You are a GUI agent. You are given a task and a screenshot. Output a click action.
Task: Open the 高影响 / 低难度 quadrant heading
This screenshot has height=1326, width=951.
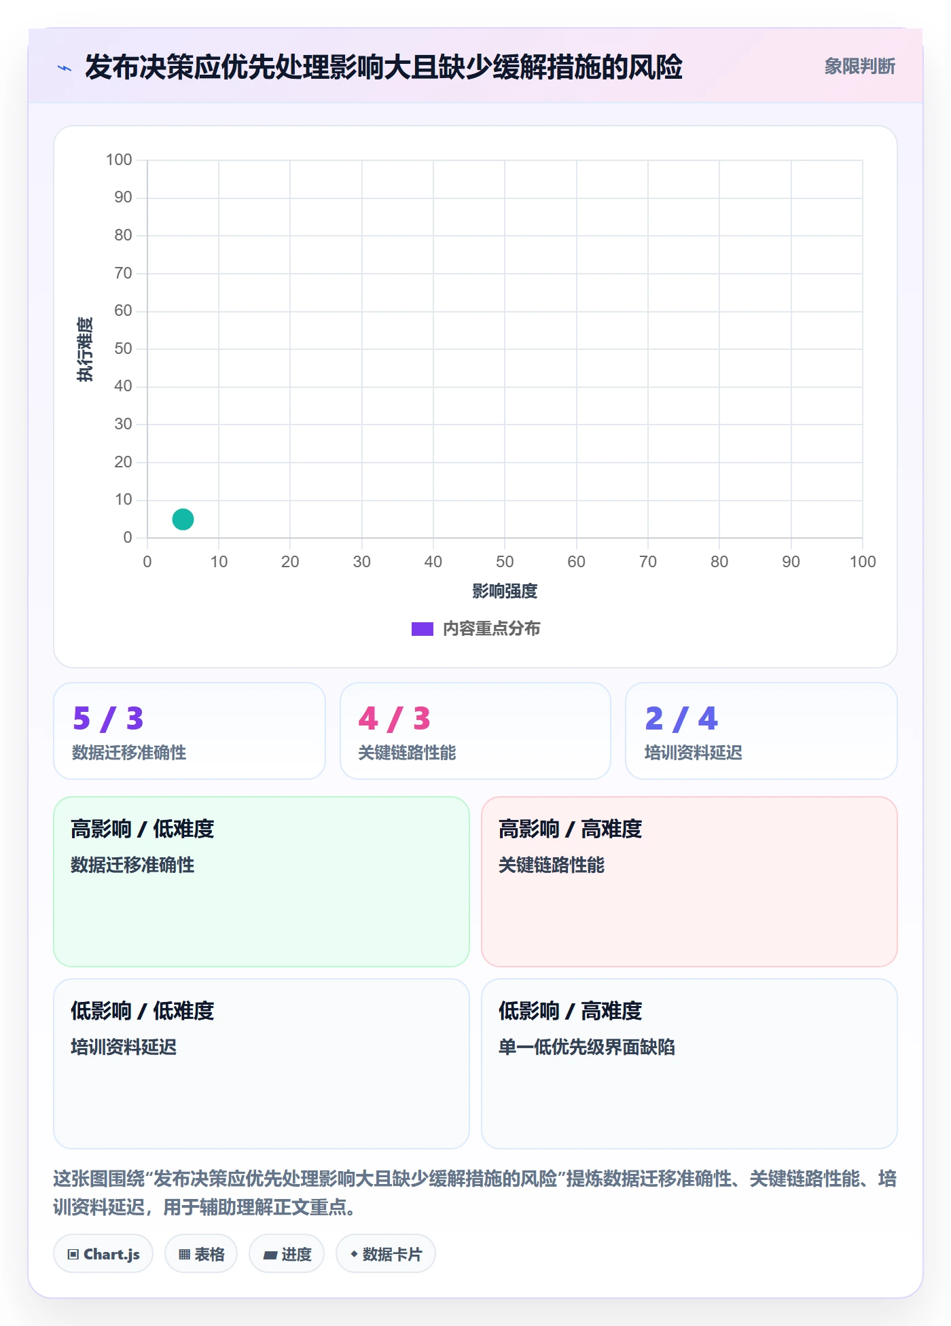click(142, 829)
